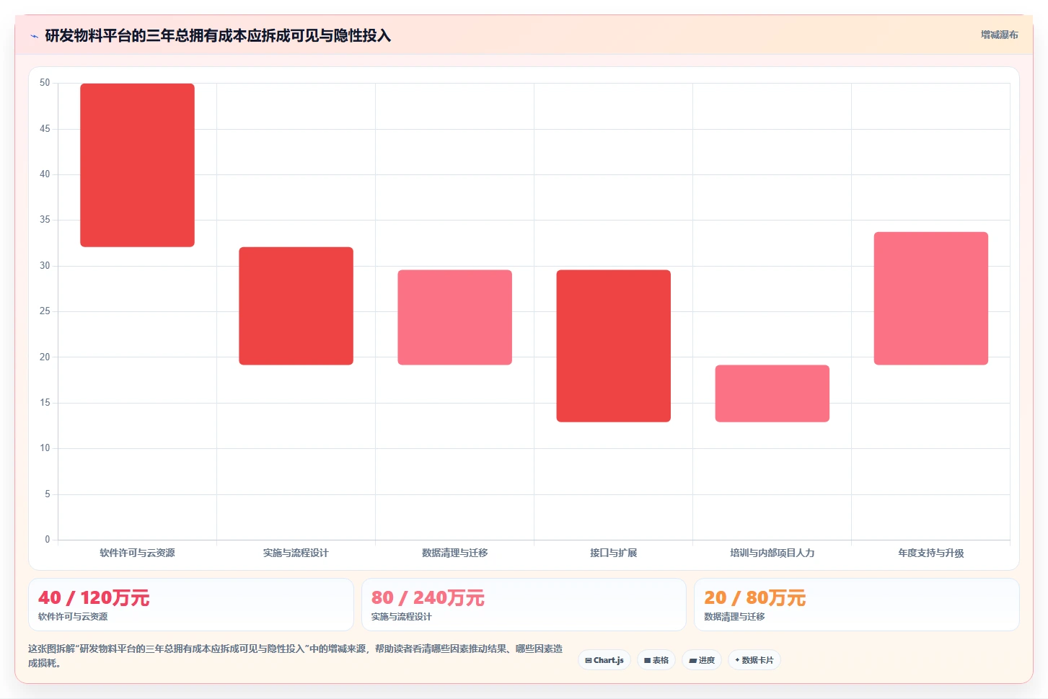Click the y-axis value 0
Screen dimensions: 1048x699
pyautogui.click(x=48, y=540)
